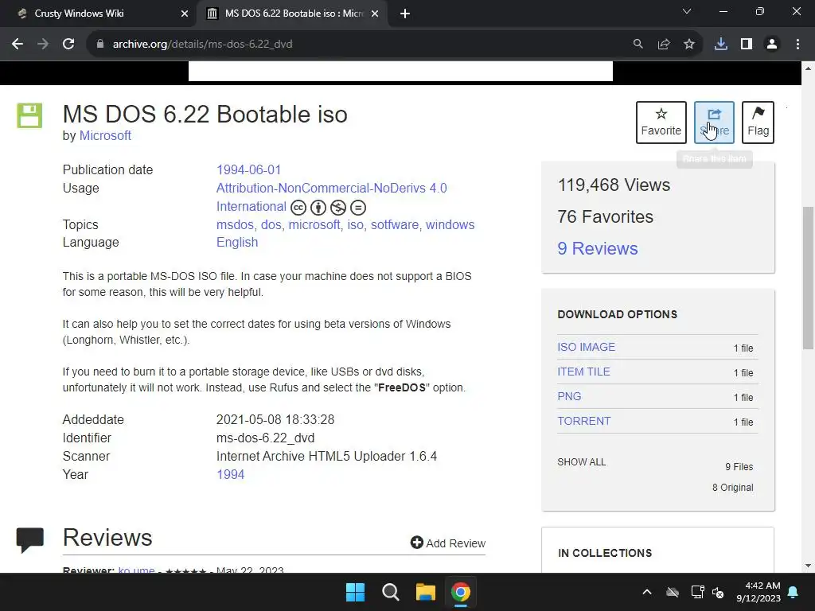Close the MS DOS 6.22 Bootable iso tab
The image size is (815, 611).
click(x=375, y=14)
